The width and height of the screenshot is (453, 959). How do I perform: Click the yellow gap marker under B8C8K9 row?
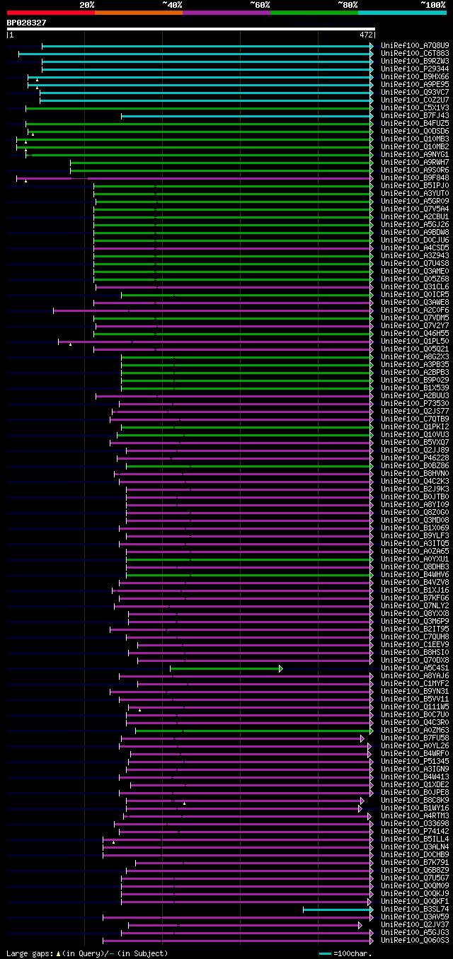[184, 803]
